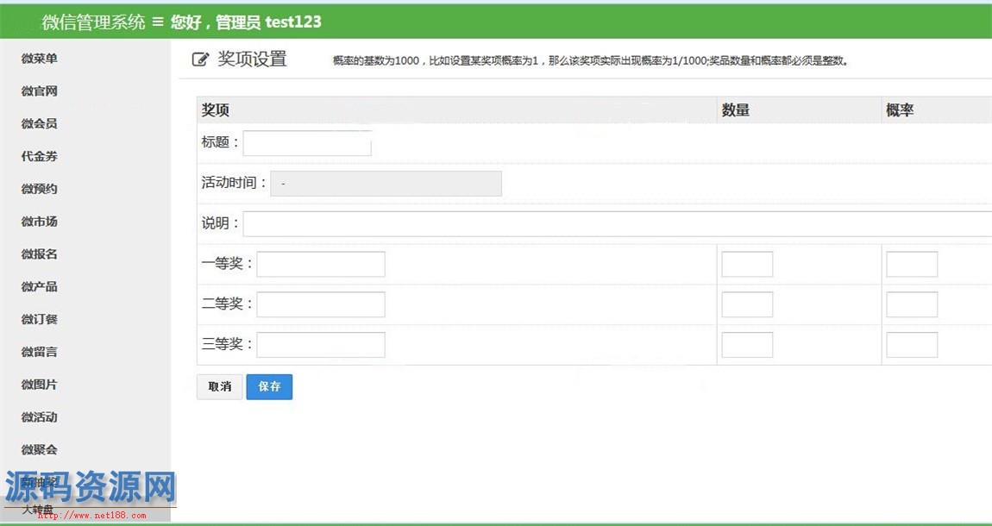Viewport: 992px width, 526px height.
Task: Focus the 说明 description input
Action: (617, 224)
